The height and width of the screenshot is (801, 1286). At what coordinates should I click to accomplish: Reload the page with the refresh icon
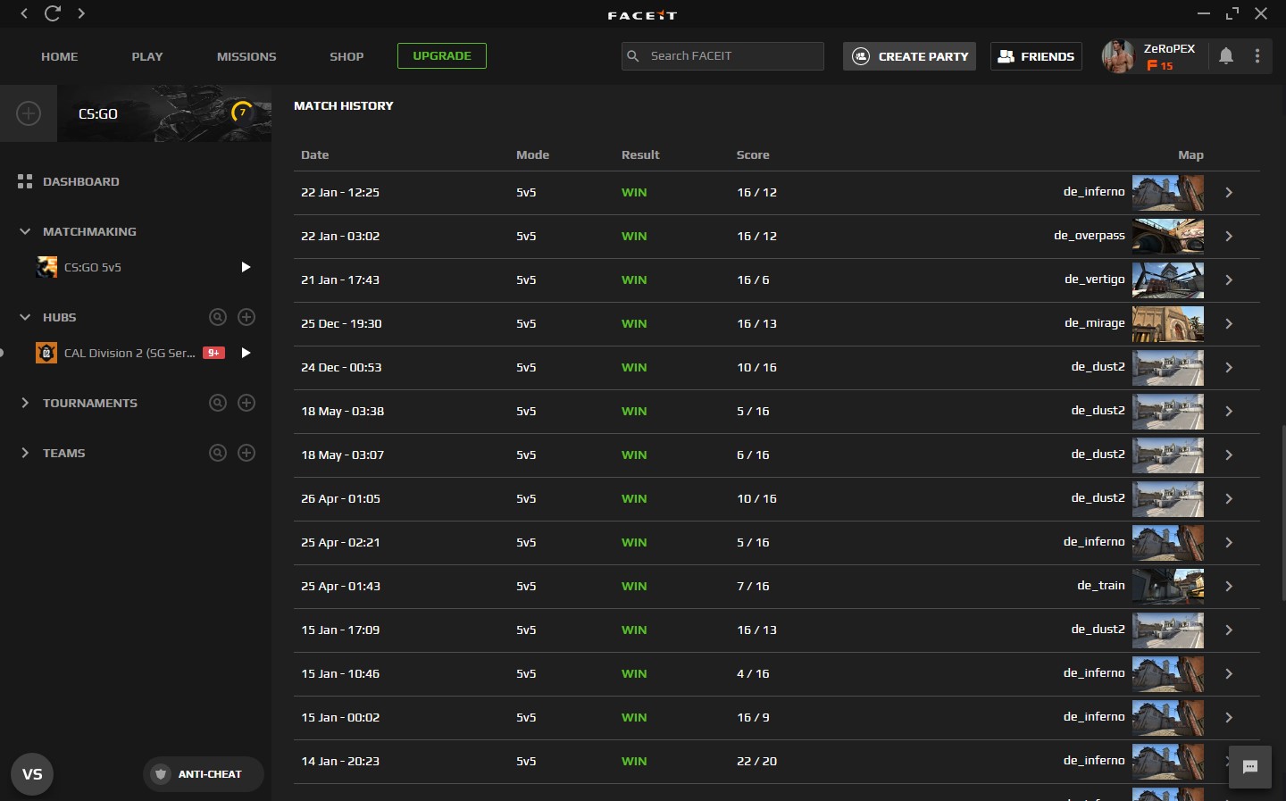click(53, 13)
